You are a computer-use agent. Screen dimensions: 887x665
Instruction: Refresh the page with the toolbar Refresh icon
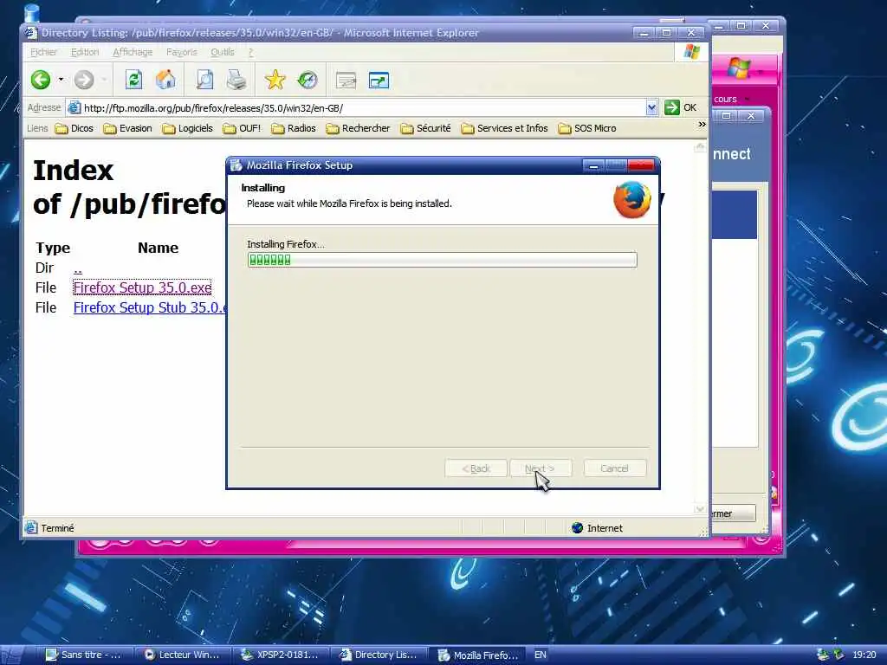click(133, 80)
